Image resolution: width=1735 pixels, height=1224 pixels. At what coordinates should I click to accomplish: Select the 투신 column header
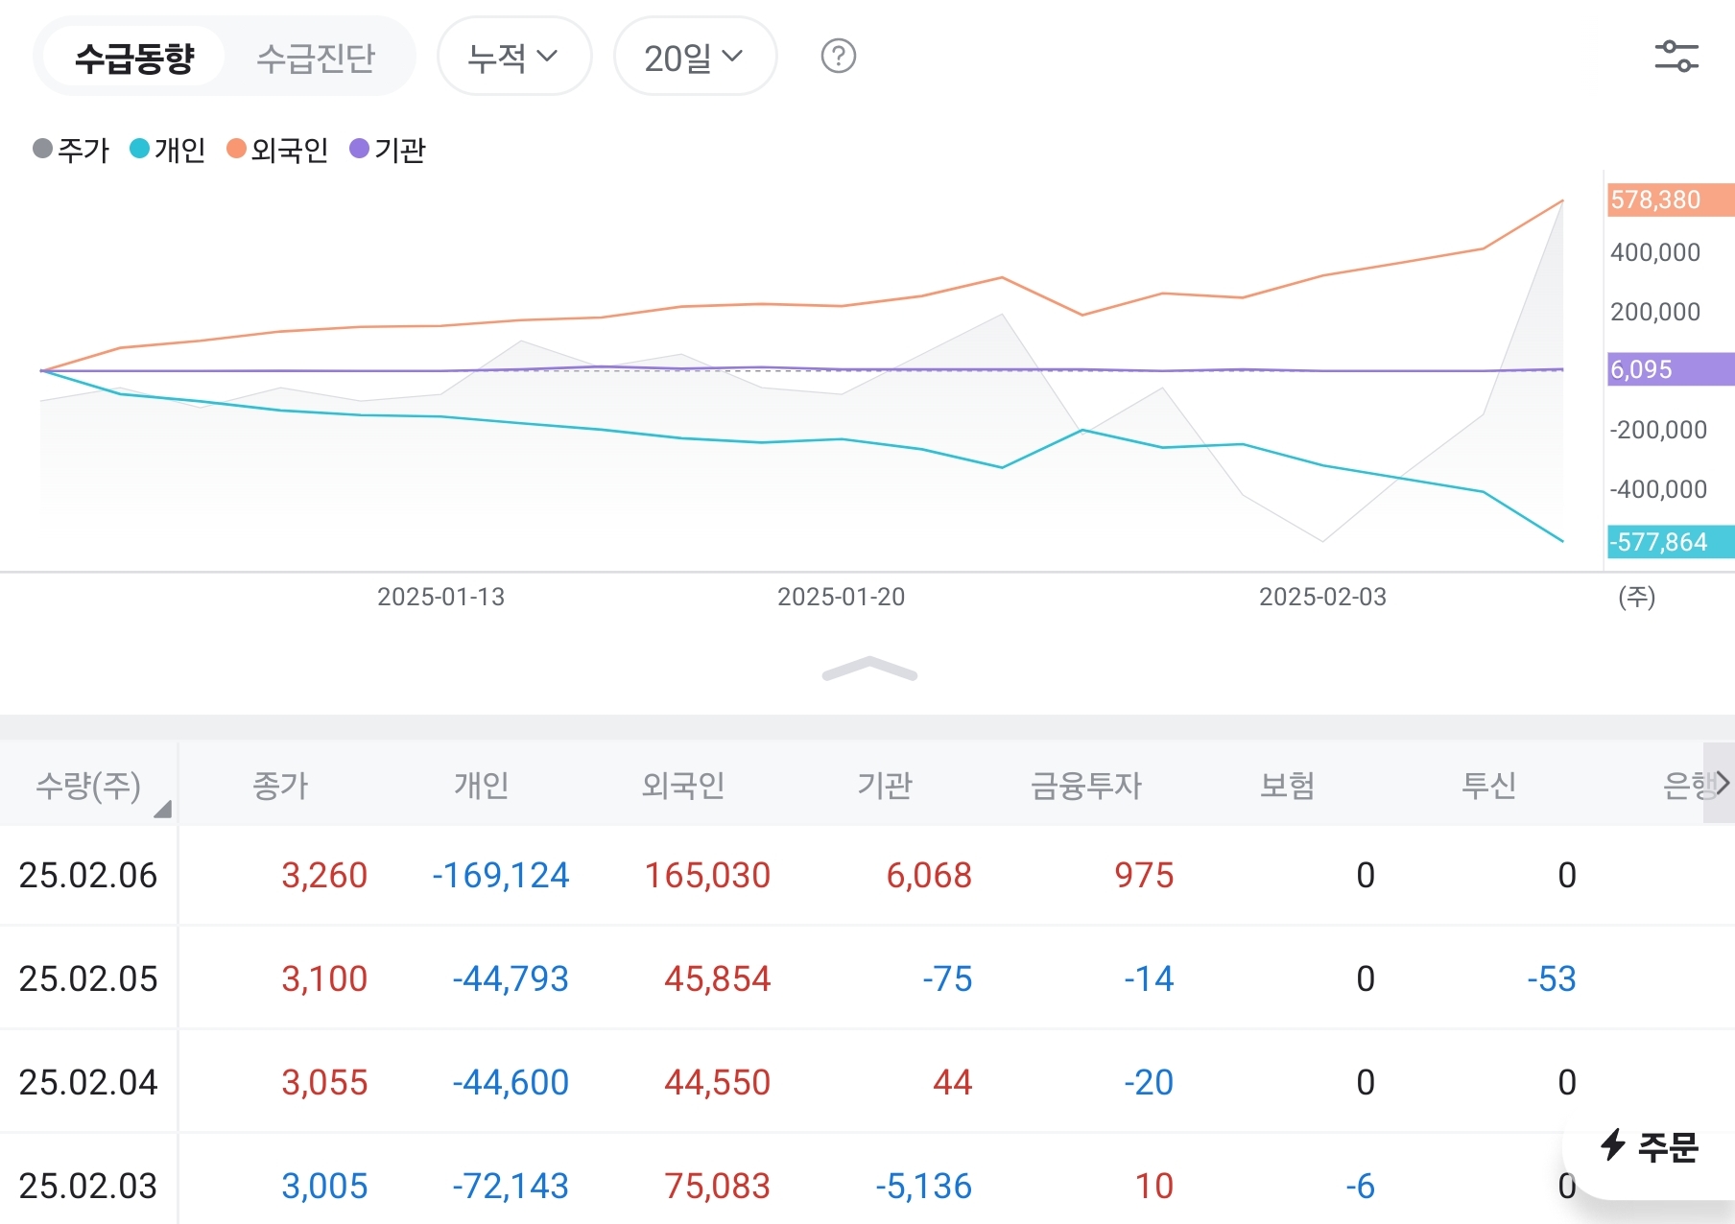pyautogui.click(x=1489, y=786)
